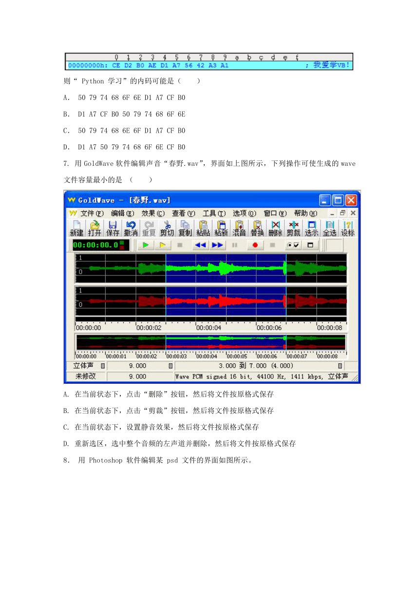Restore the inner 春野.wav document window
This screenshot has height=593, width=419.
click(343, 213)
